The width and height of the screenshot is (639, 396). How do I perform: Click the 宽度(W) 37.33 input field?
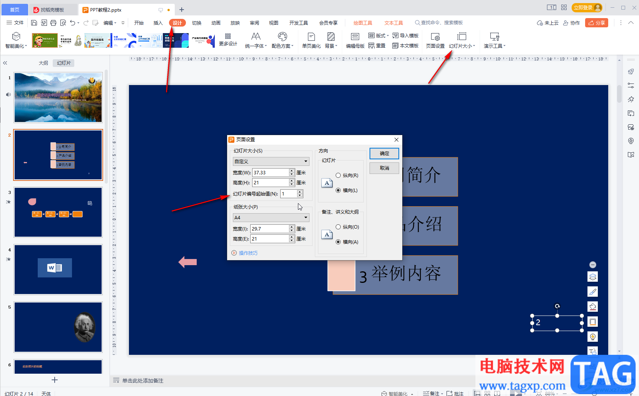[x=271, y=172]
